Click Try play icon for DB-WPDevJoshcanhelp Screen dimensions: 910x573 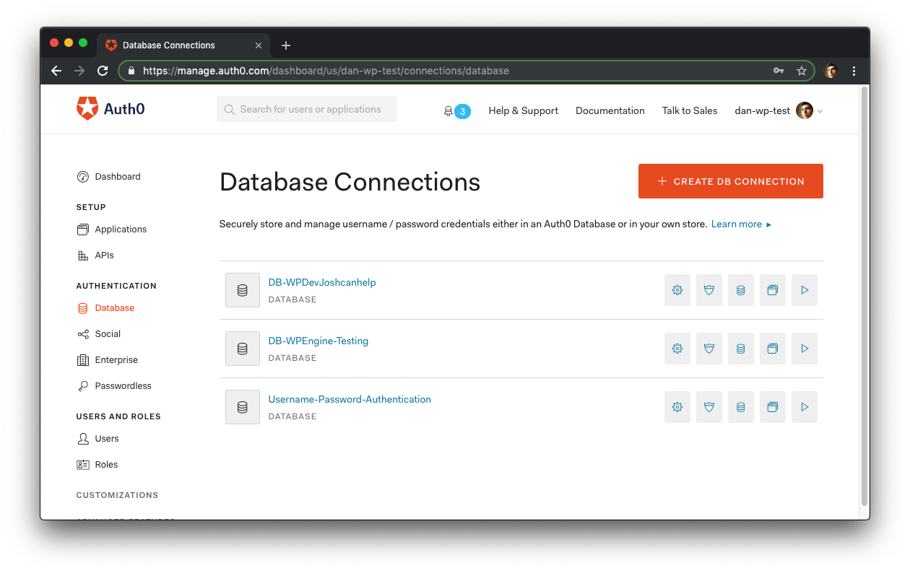pyautogui.click(x=805, y=290)
